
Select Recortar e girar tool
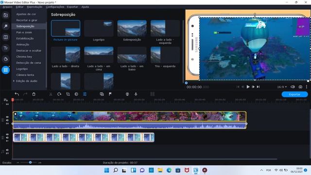click(27, 20)
